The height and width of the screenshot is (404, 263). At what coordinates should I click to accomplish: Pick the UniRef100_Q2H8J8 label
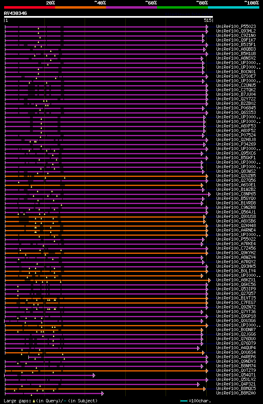(236, 139)
